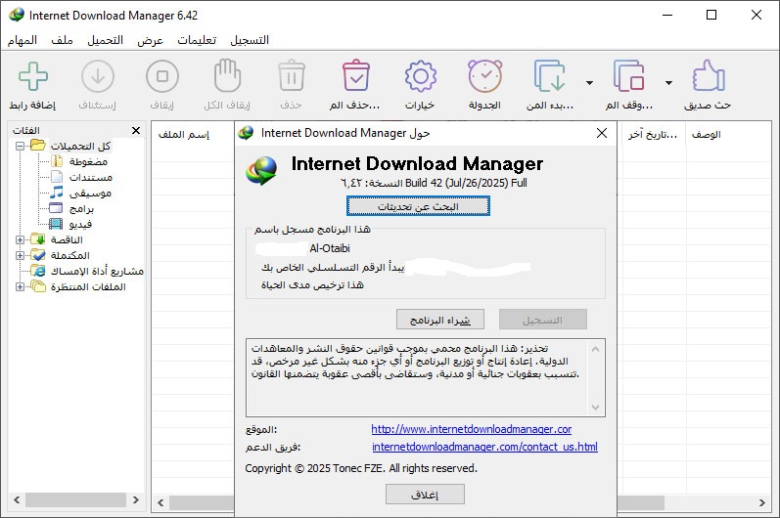Click the document icon beside مستندات
This screenshot has height=518, width=780.
(57, 176)
